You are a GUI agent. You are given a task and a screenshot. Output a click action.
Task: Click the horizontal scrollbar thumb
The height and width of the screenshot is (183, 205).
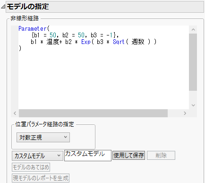[x=93, y=113]
